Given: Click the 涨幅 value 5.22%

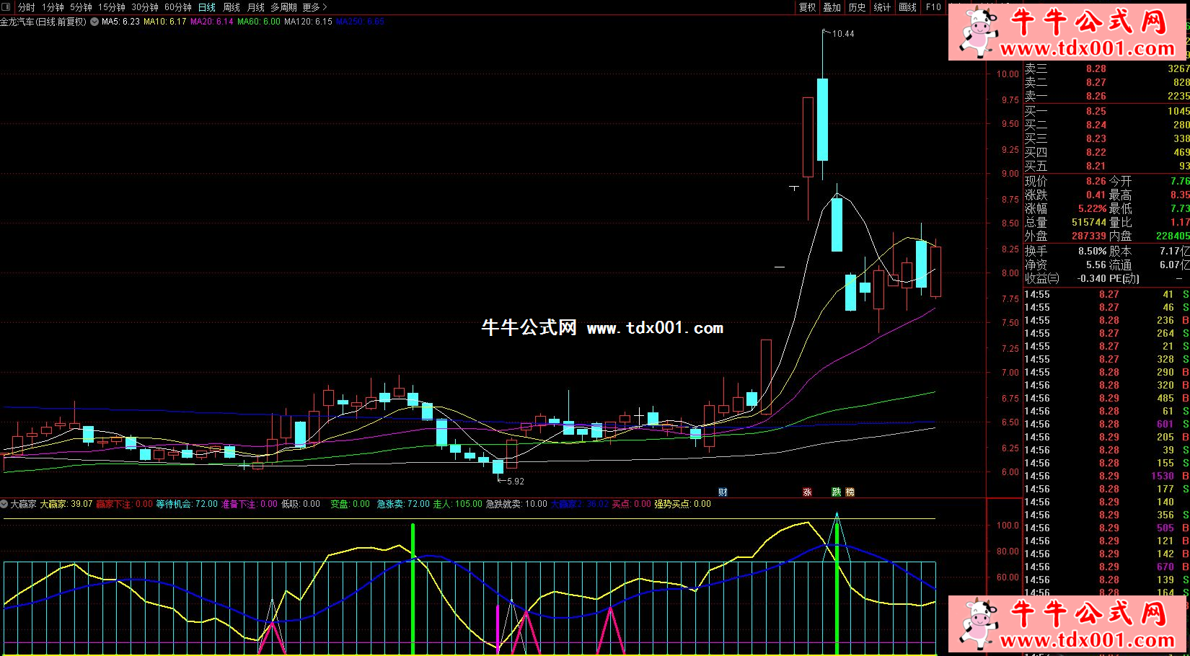Looking at the screenshot, I should pos(1093,208).
